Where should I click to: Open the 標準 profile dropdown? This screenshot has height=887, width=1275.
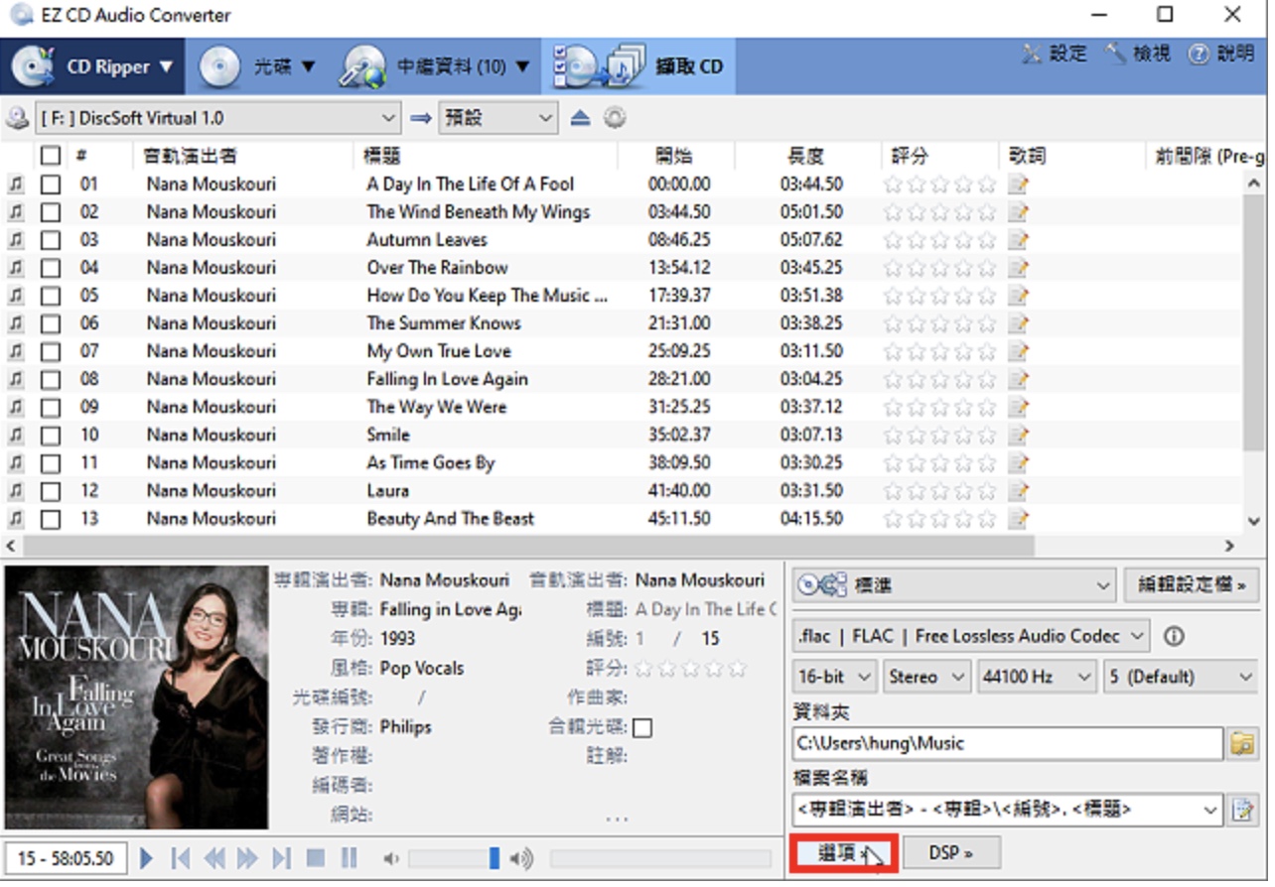tap(954, 586)
